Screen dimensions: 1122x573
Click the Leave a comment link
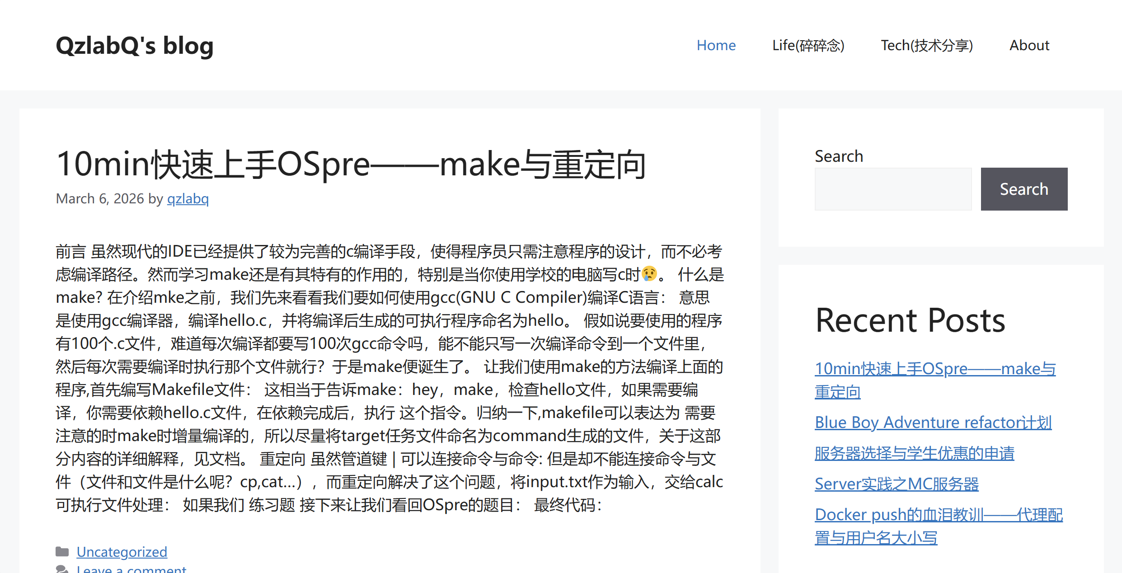pyautogui.click(x=131, y=569)
